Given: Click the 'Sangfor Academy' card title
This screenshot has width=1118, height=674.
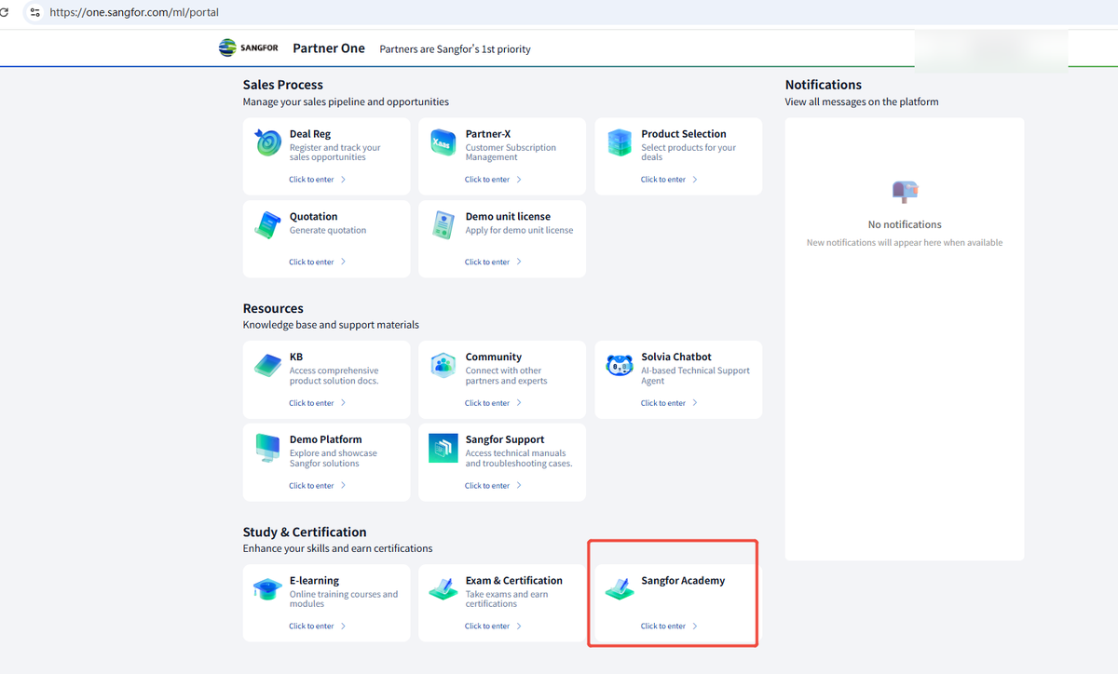Looking at the screenshot, I should point(683,581).
